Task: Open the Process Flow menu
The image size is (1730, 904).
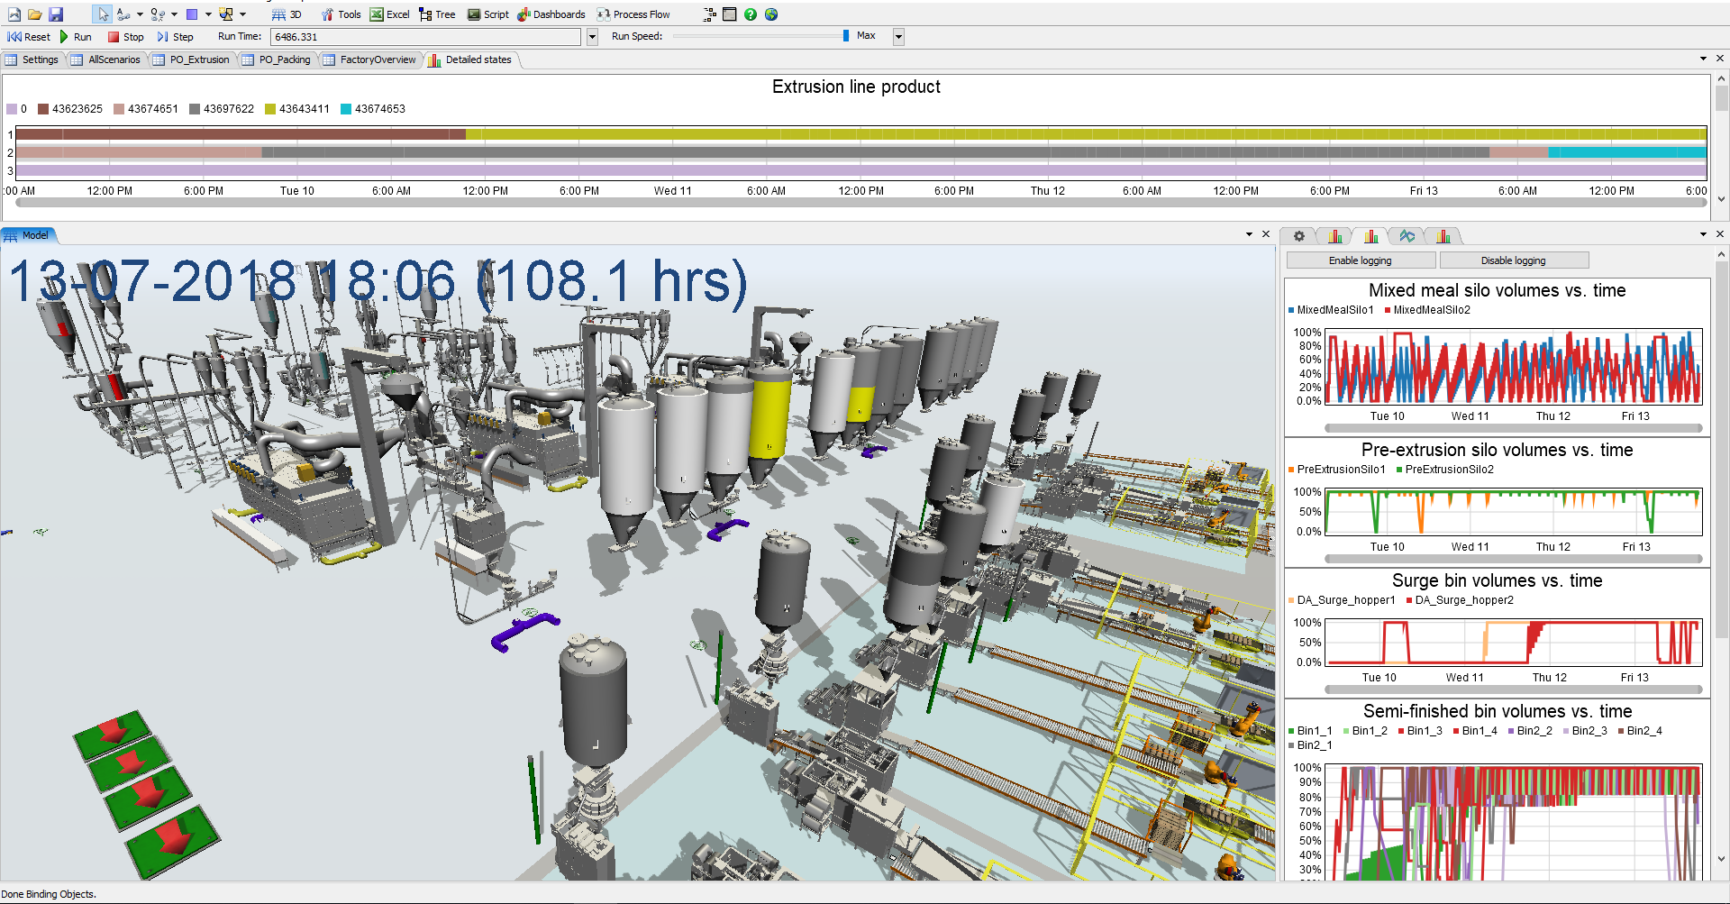Action: [633, 14]
